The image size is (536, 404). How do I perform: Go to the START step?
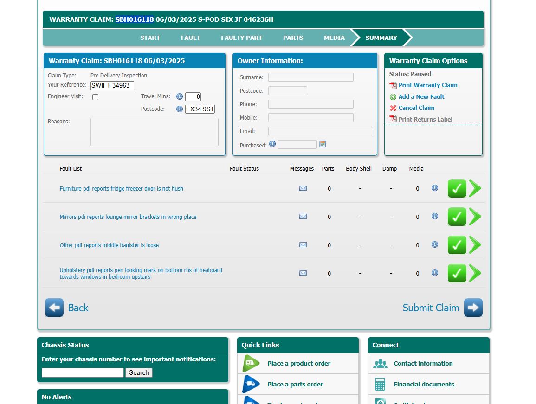click(150, 38)
